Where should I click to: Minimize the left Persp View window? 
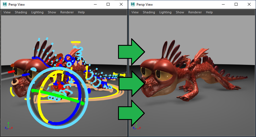point(96,4)
